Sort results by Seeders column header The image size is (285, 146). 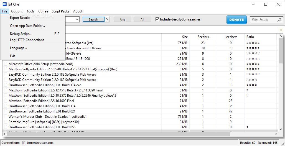point(203,37)
